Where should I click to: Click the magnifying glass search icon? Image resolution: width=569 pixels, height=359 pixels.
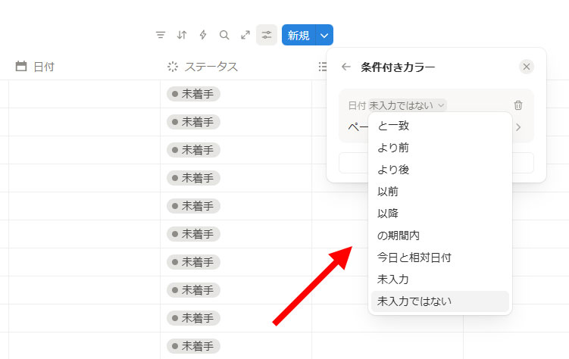click(224, 35)
